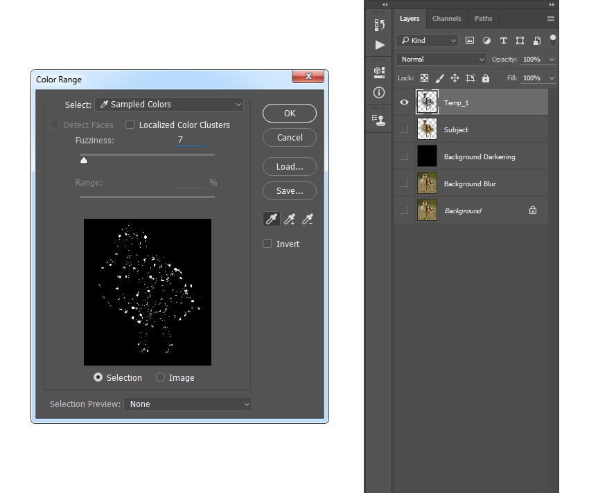Click the lock image pixels brush icon

(439, 78)
